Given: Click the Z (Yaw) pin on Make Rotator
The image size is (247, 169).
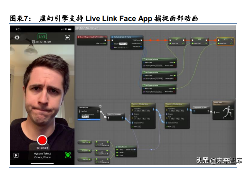Looking at the screenshot, I should point(117,155).
